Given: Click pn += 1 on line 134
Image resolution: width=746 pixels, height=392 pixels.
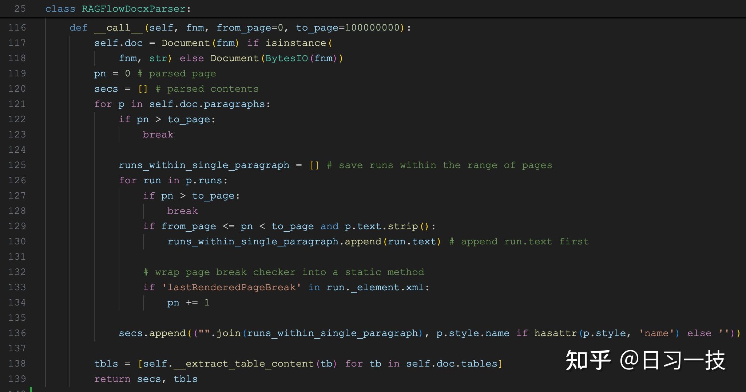Looking at the screenshot, I should (188, 302).
